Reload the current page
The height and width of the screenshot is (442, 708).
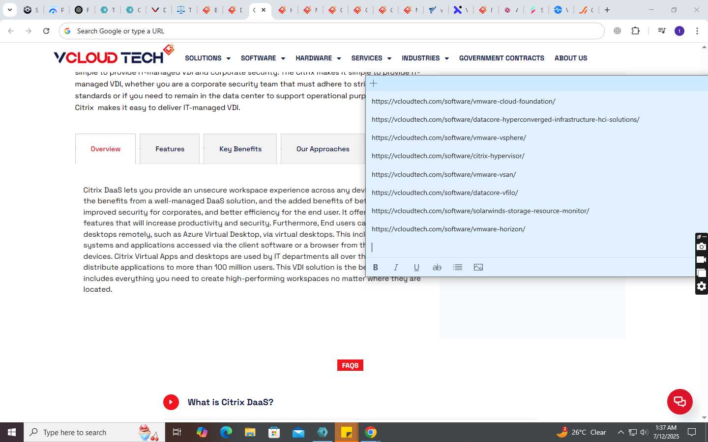click(x=46, y=31)
